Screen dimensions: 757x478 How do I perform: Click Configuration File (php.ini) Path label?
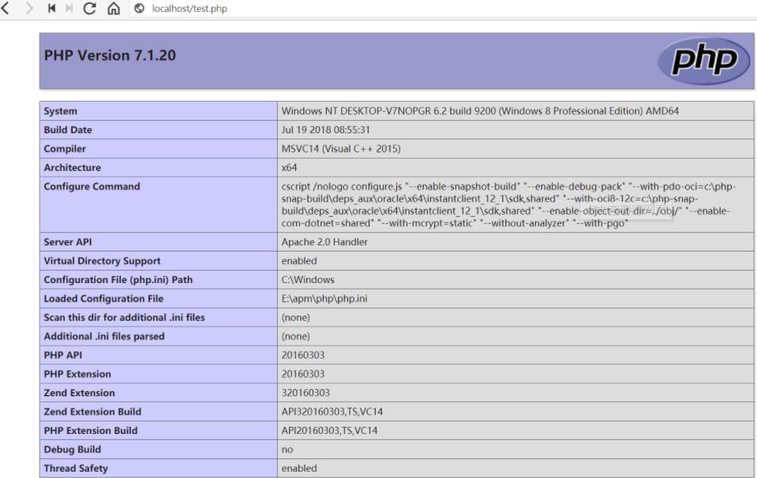pos(118,279)
